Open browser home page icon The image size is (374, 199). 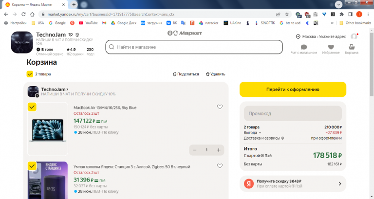(32, 14)
